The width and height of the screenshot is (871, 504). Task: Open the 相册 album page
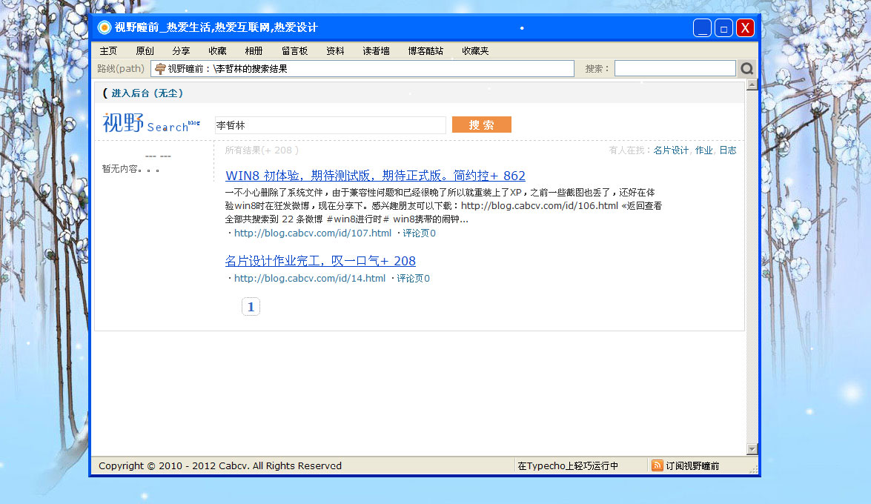pyautogui.click(x=253, y=50)
